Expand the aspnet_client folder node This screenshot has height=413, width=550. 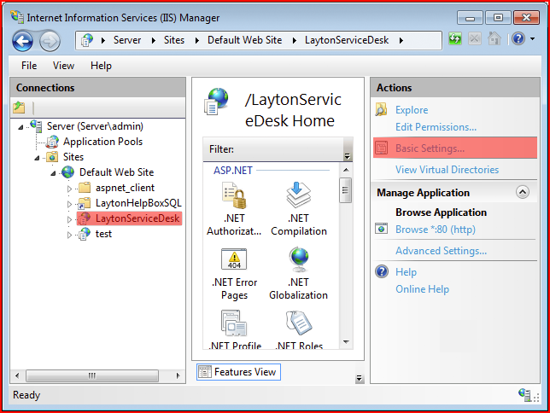click(x=69, y=189)
